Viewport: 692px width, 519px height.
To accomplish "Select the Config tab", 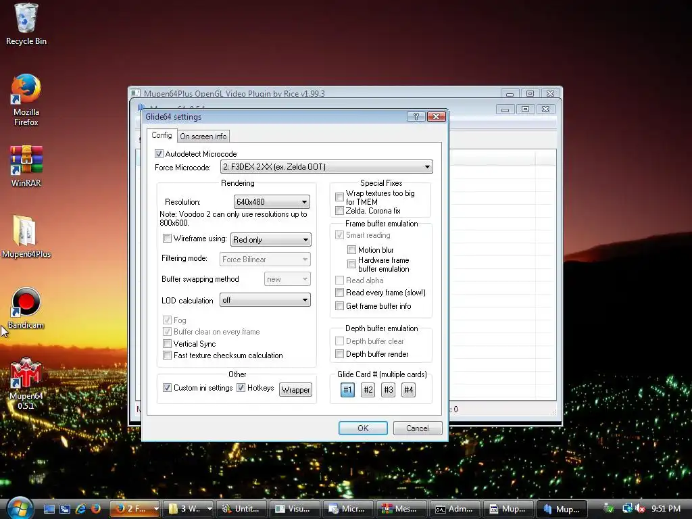I will [162, 135].
